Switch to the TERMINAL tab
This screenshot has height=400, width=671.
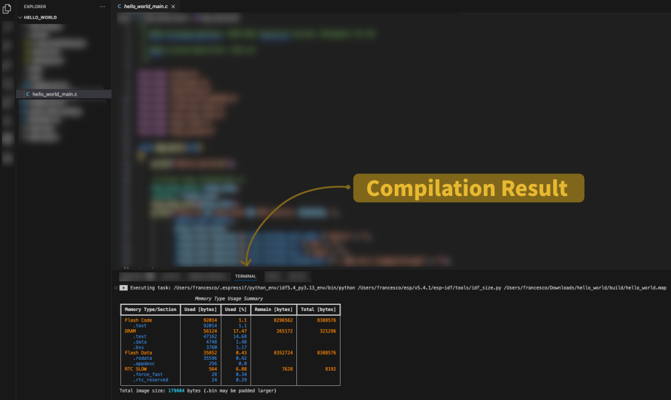click(246, 276)
